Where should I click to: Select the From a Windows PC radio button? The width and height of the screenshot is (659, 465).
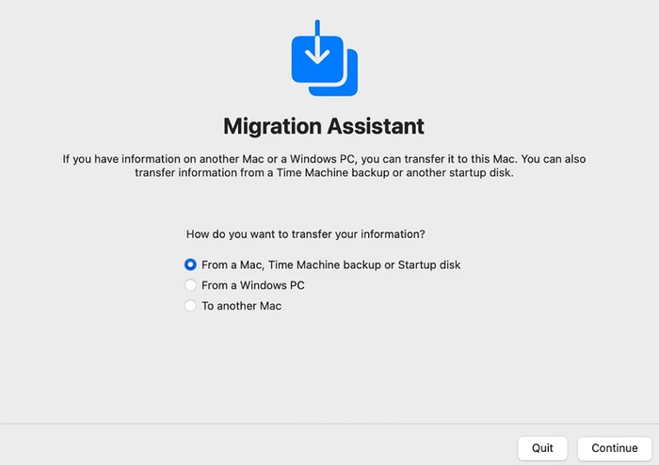190,285
